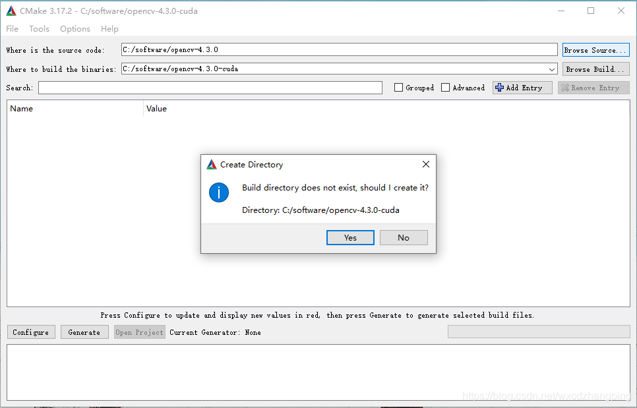The image size is (637, 408).
Task: Click No in Create Directory dialog
Action: coord(404,237)
